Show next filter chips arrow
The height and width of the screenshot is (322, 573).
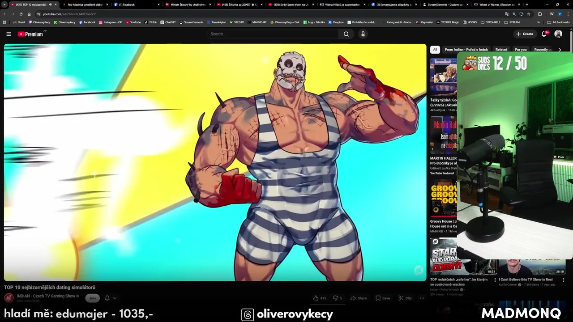pyautogui.click(x=560, y=50)
